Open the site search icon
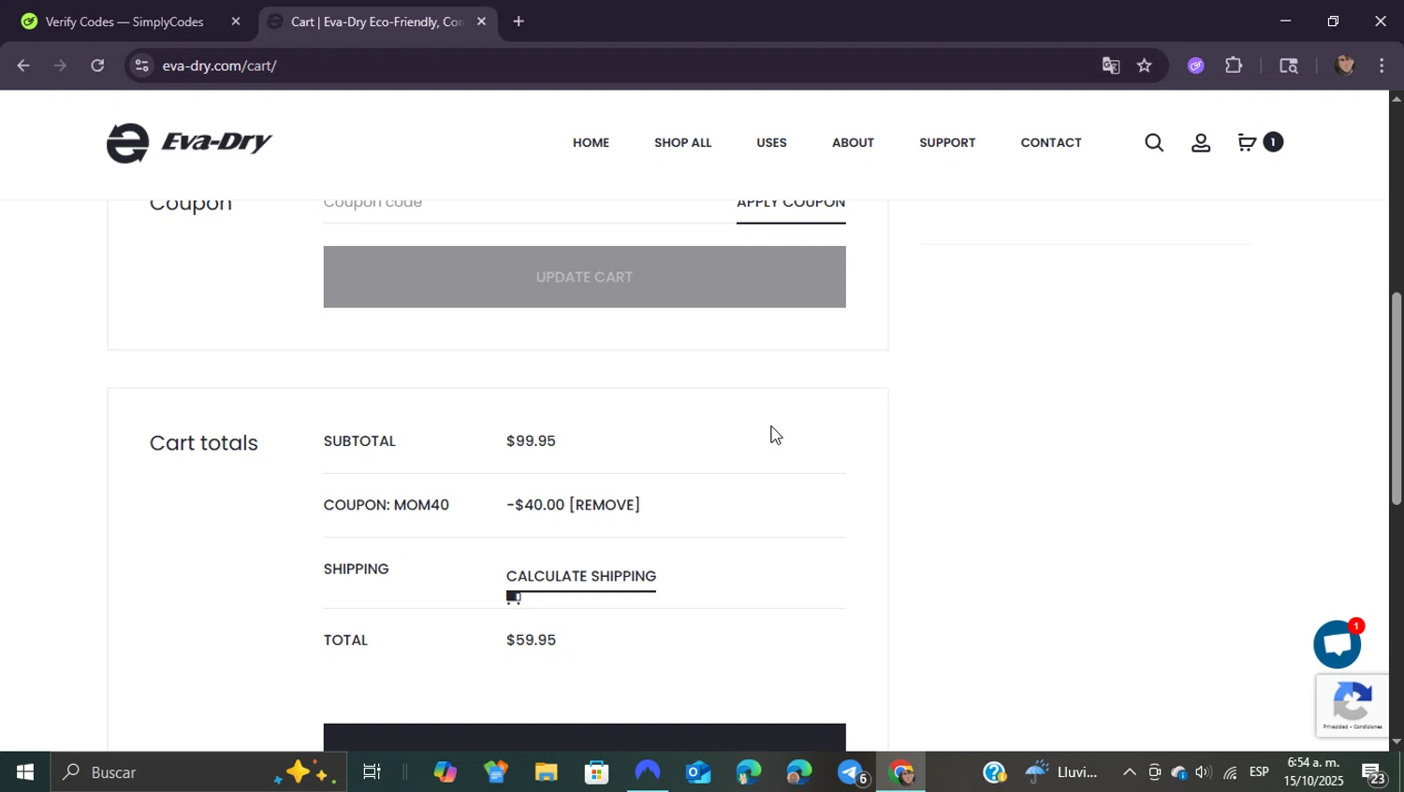 (1154, 142)
